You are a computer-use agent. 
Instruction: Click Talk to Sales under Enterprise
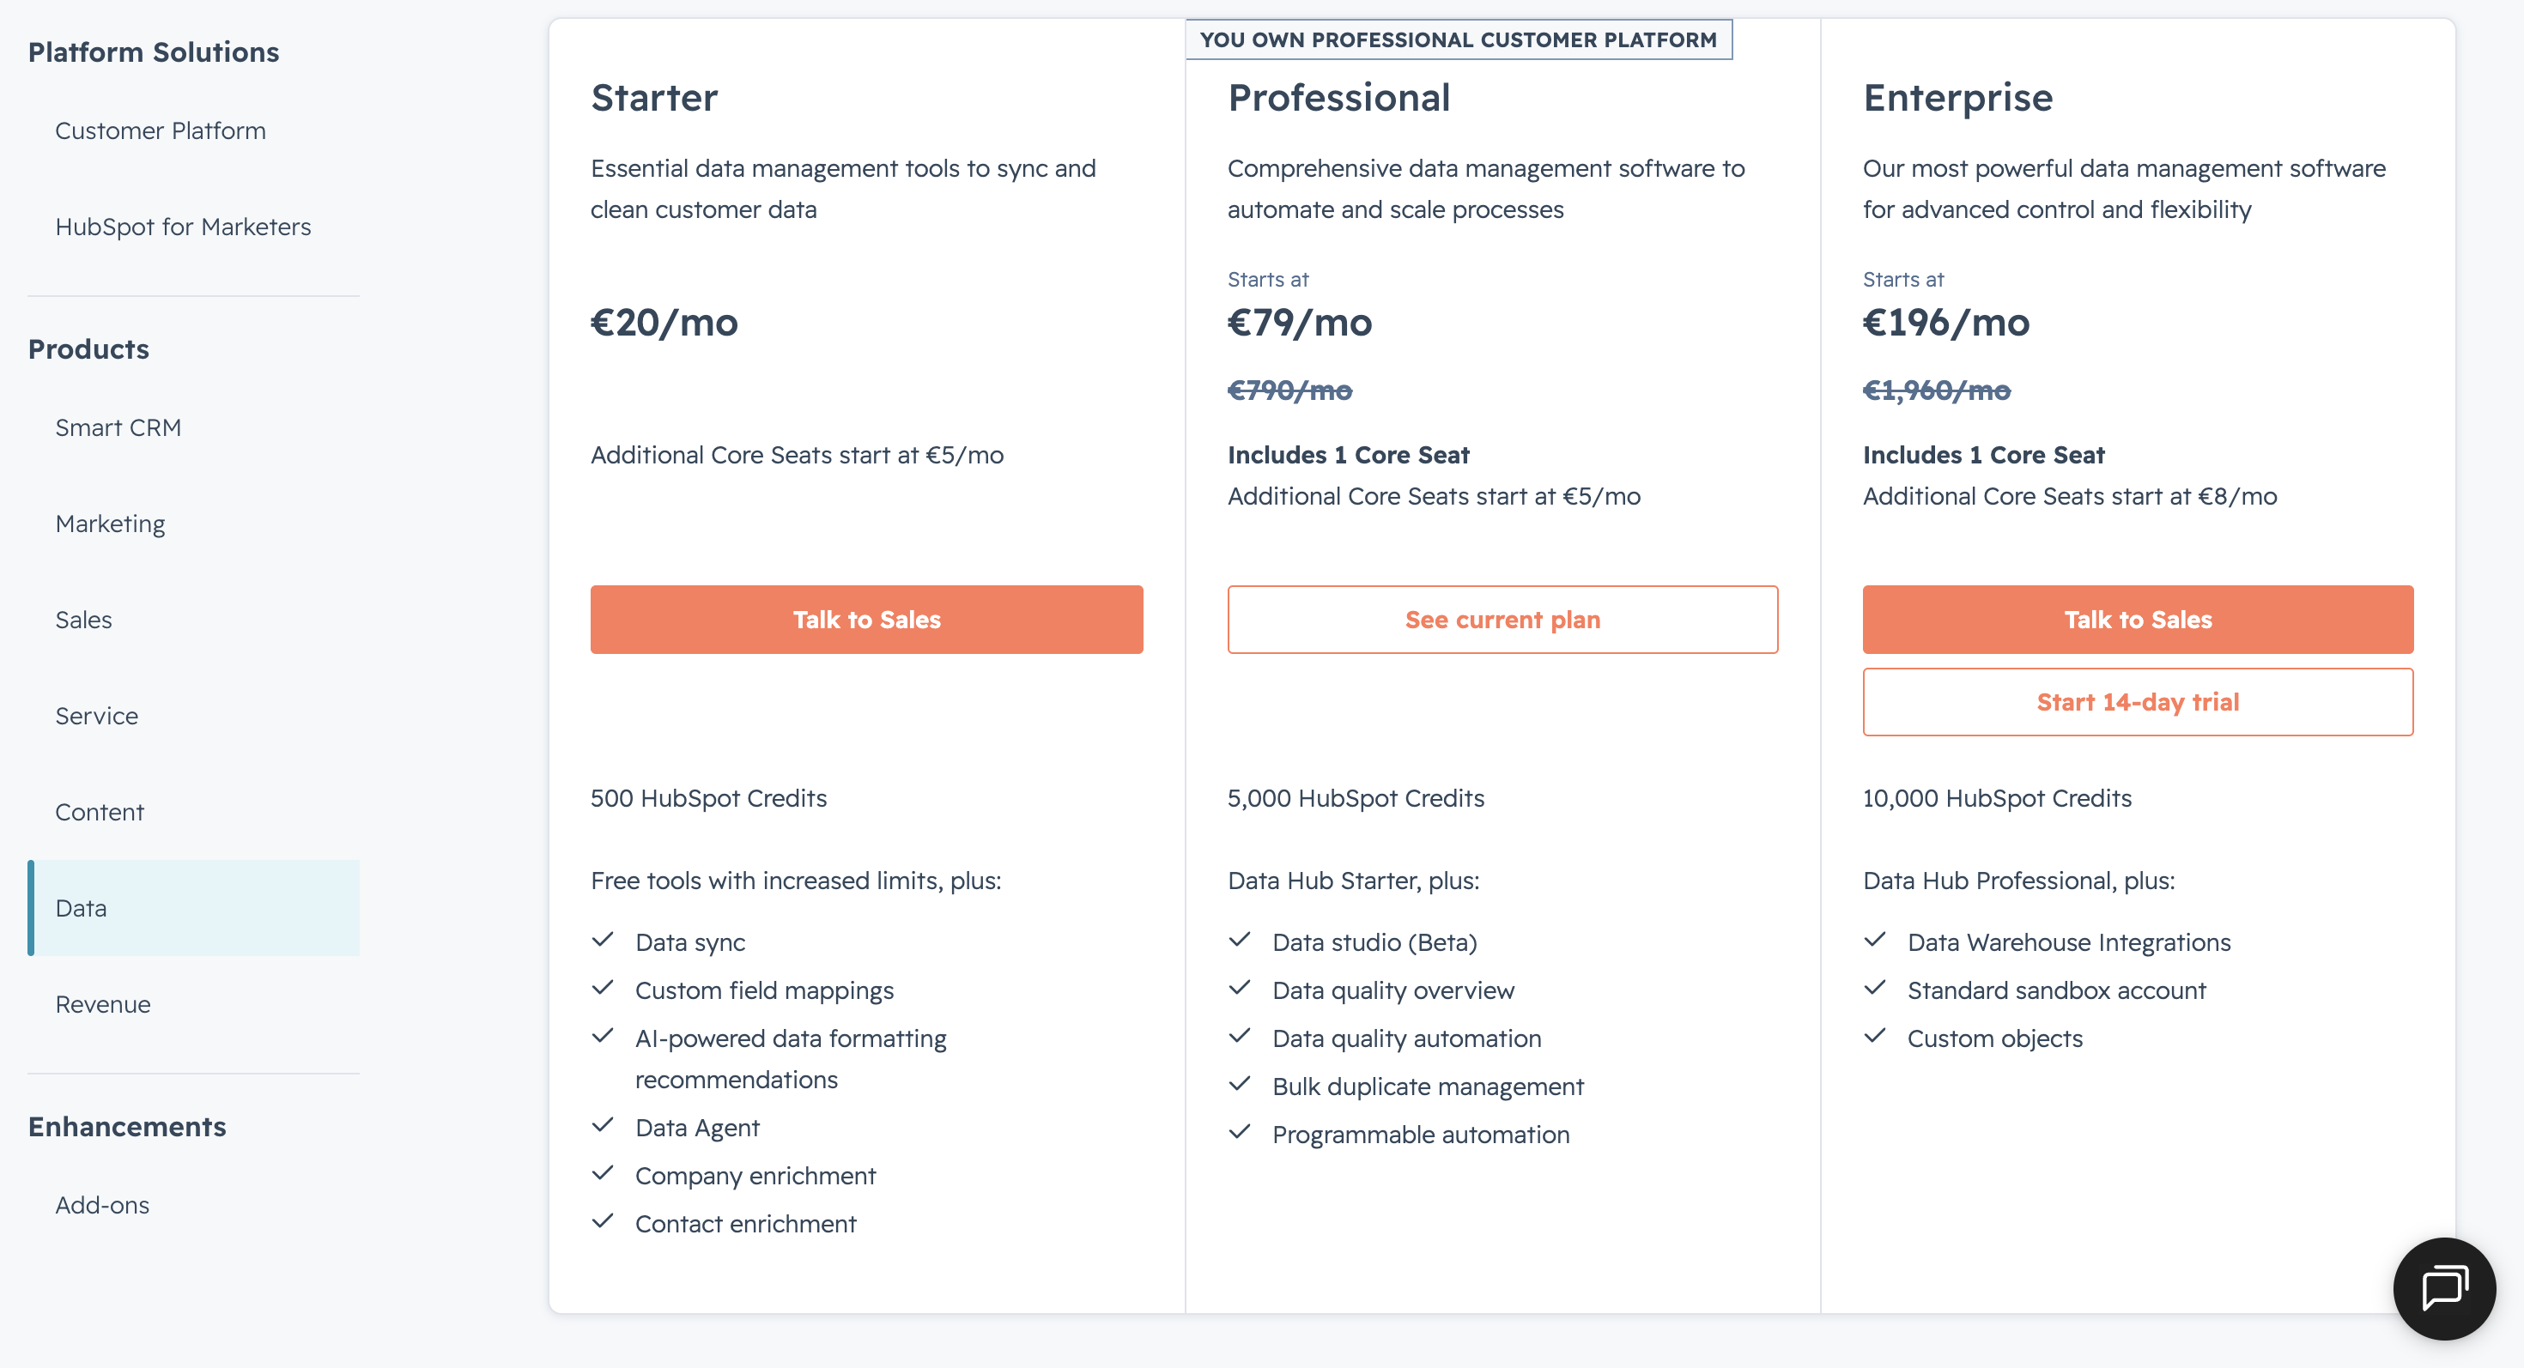pos(2137,620)
